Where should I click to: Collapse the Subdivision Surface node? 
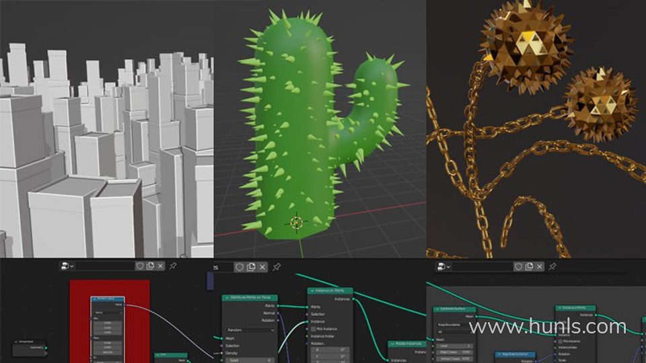pos(437,309)
